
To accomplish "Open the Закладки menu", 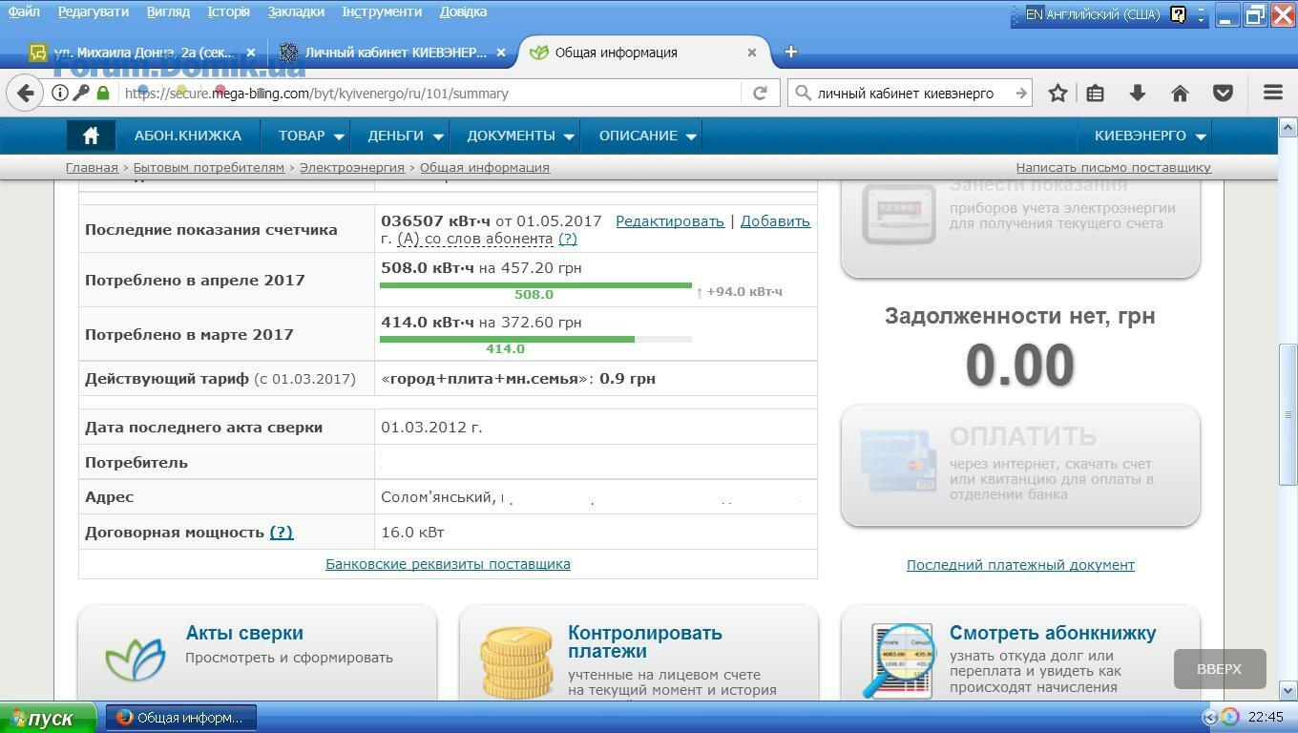I will (x=296, y=11).
